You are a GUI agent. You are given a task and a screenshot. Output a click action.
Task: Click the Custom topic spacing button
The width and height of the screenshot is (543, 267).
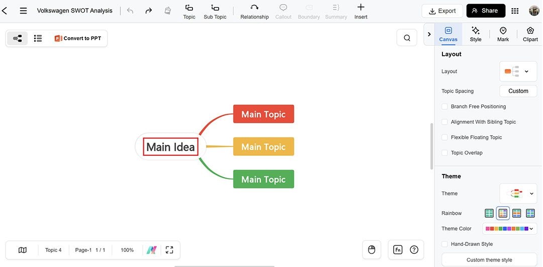(x=518, y=91)
